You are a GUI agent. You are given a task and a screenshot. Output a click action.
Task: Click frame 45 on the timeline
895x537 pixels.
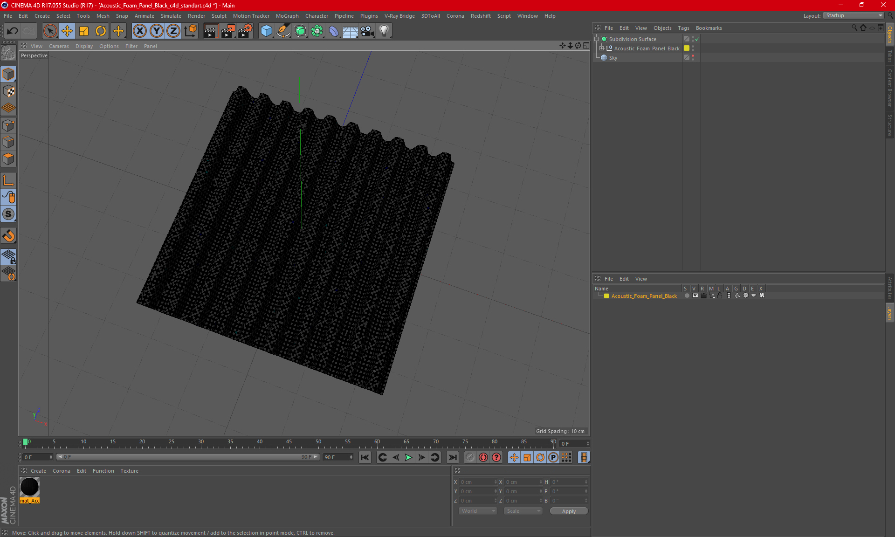coord(289,442)
